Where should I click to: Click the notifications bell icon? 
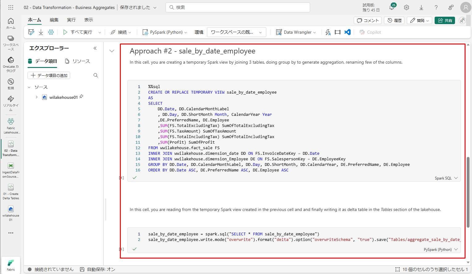(391, 8)
